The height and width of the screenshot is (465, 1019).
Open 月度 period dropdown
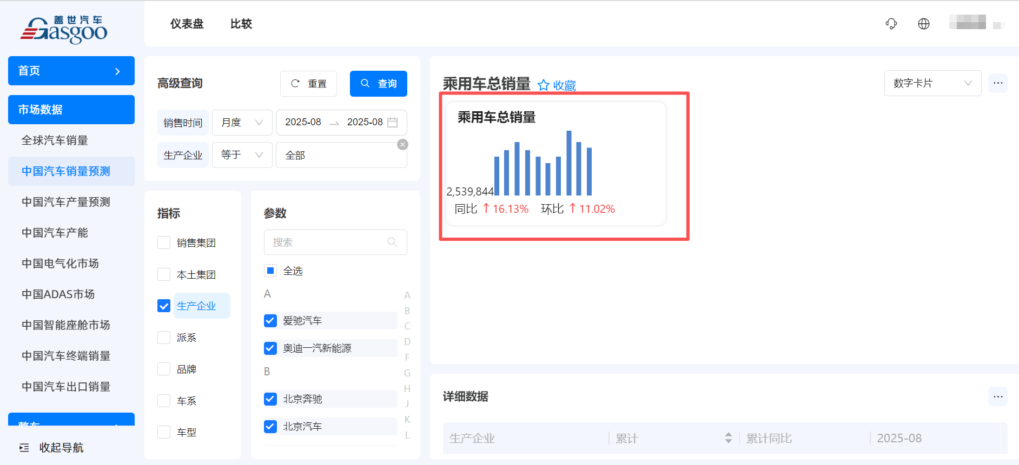click(x=242, y=123)
